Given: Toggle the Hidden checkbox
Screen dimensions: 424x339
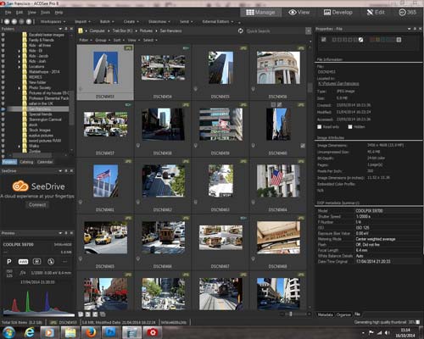Looking at the screenshot, I should pos(350,127).
